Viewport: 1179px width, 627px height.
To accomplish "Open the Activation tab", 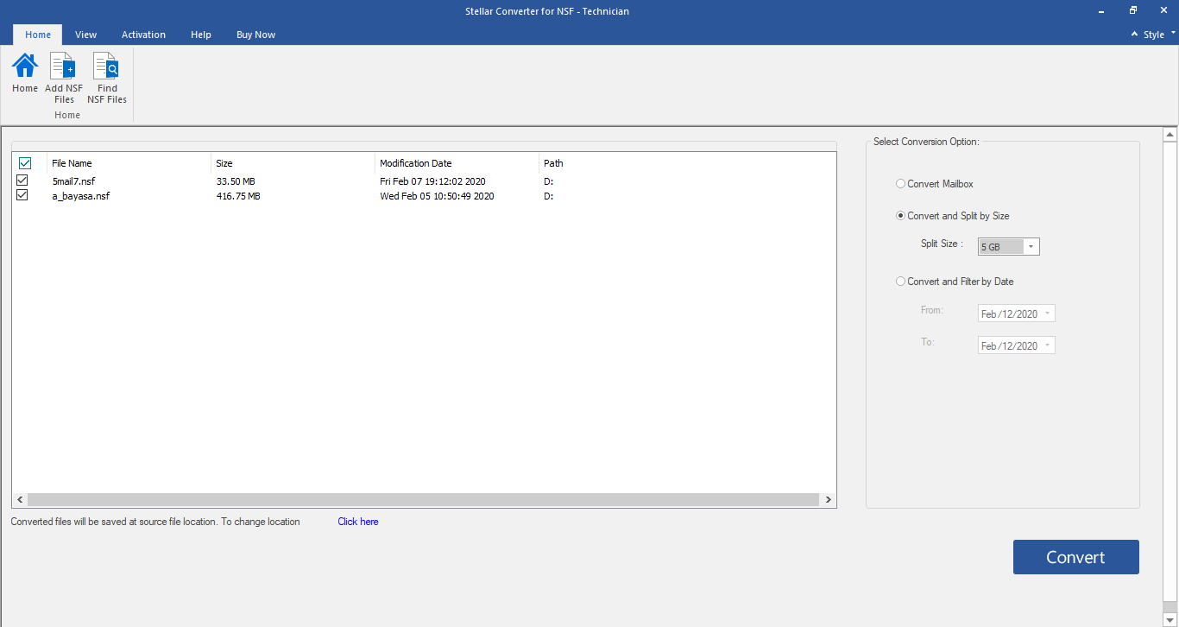I will pyautogui.click(x=143, y=35).
